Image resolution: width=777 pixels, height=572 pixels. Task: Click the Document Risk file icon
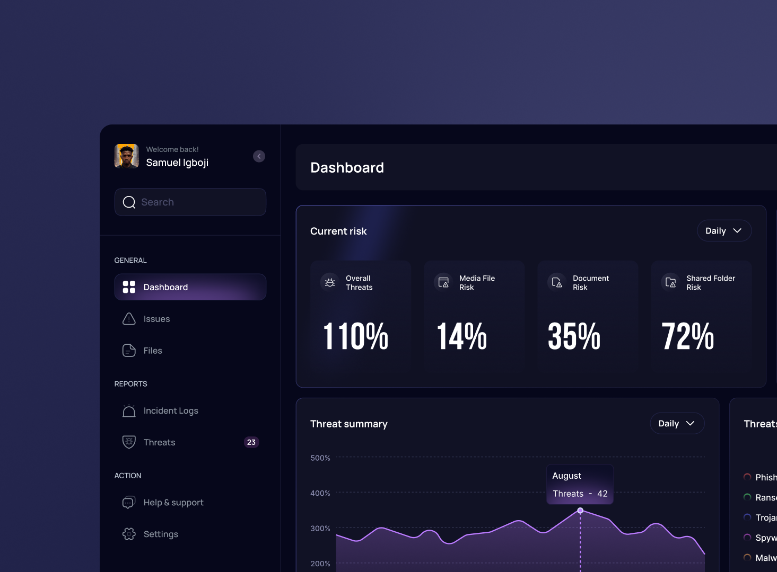pyautogui.click(x=556, y=282)
